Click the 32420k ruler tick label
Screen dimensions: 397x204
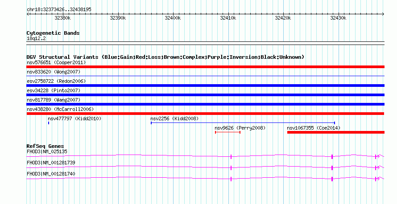[x=283, y=18]
